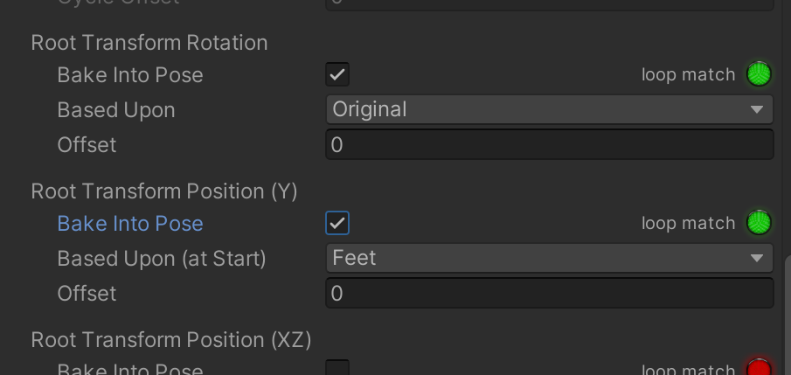Image resolution: width=791 pixels, height=375 pixels.
Task: Click red loop match indicator for Position (XZ)
Action: pos(760,369)
